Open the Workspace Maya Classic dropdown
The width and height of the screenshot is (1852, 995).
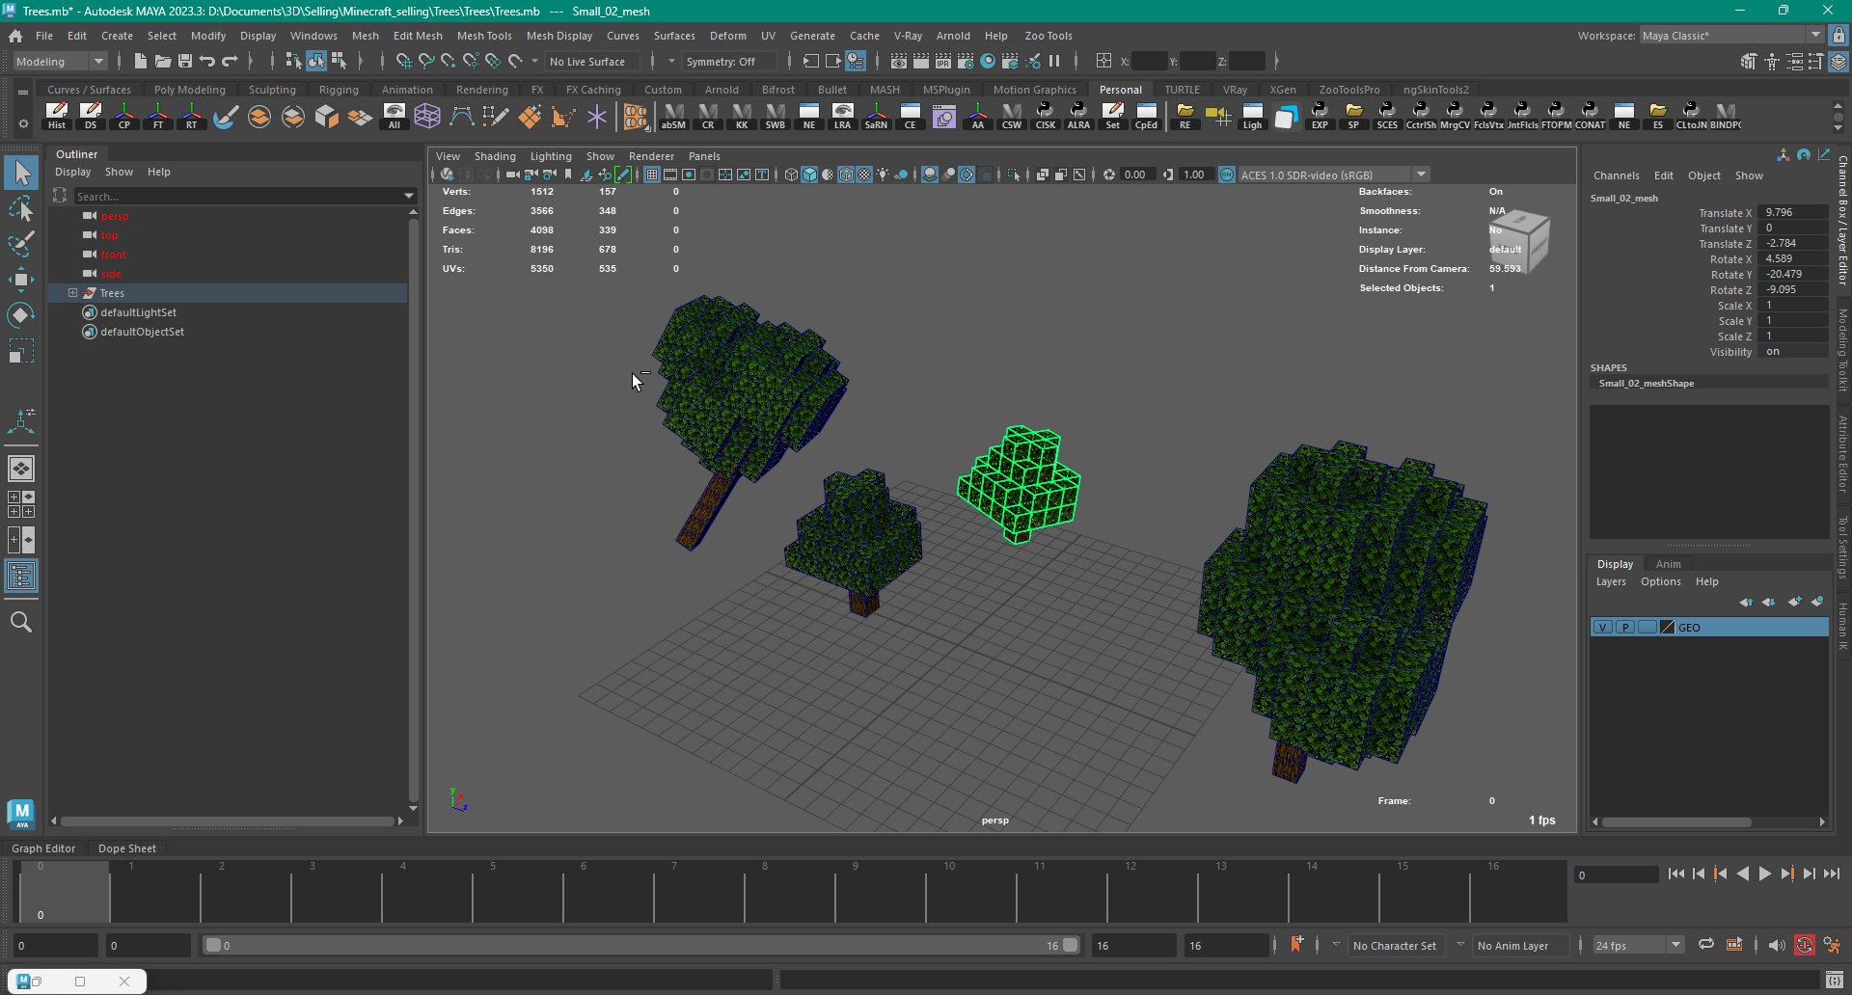(x=1730, y=36)
